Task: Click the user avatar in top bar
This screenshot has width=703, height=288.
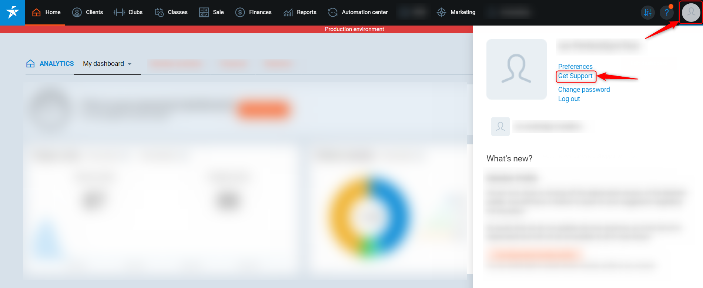Action: pyautogui.click(x=691, y=13)
